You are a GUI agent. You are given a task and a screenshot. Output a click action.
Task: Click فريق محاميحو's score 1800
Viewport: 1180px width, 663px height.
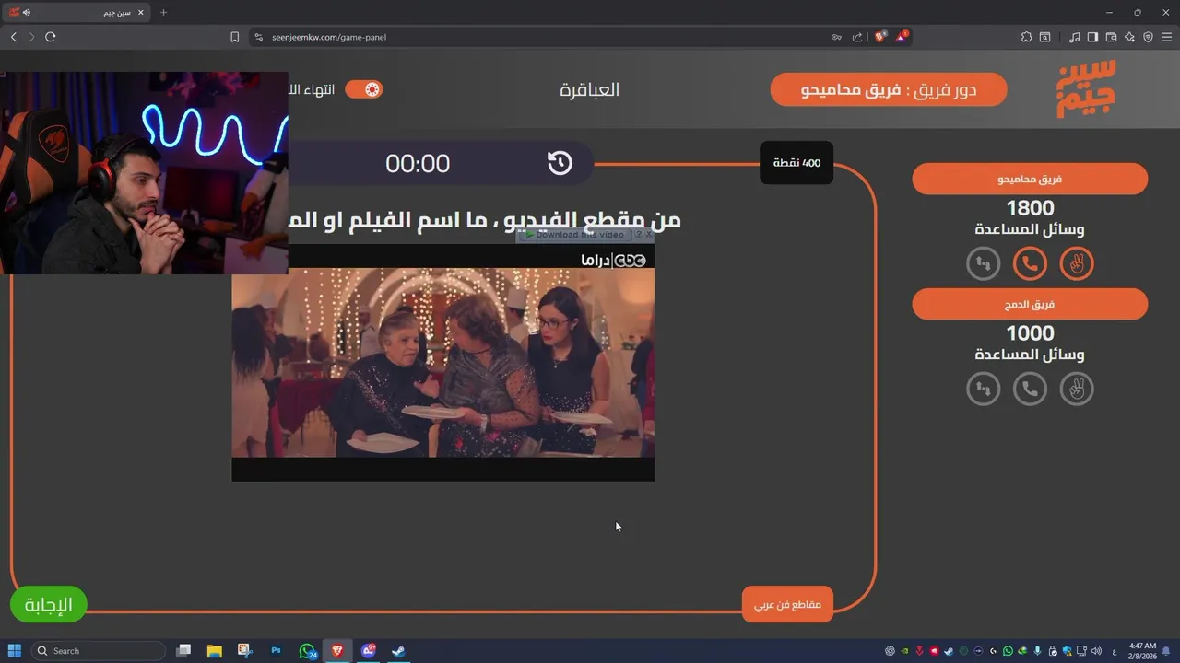pyautogui.click(x=1030, y=208)
